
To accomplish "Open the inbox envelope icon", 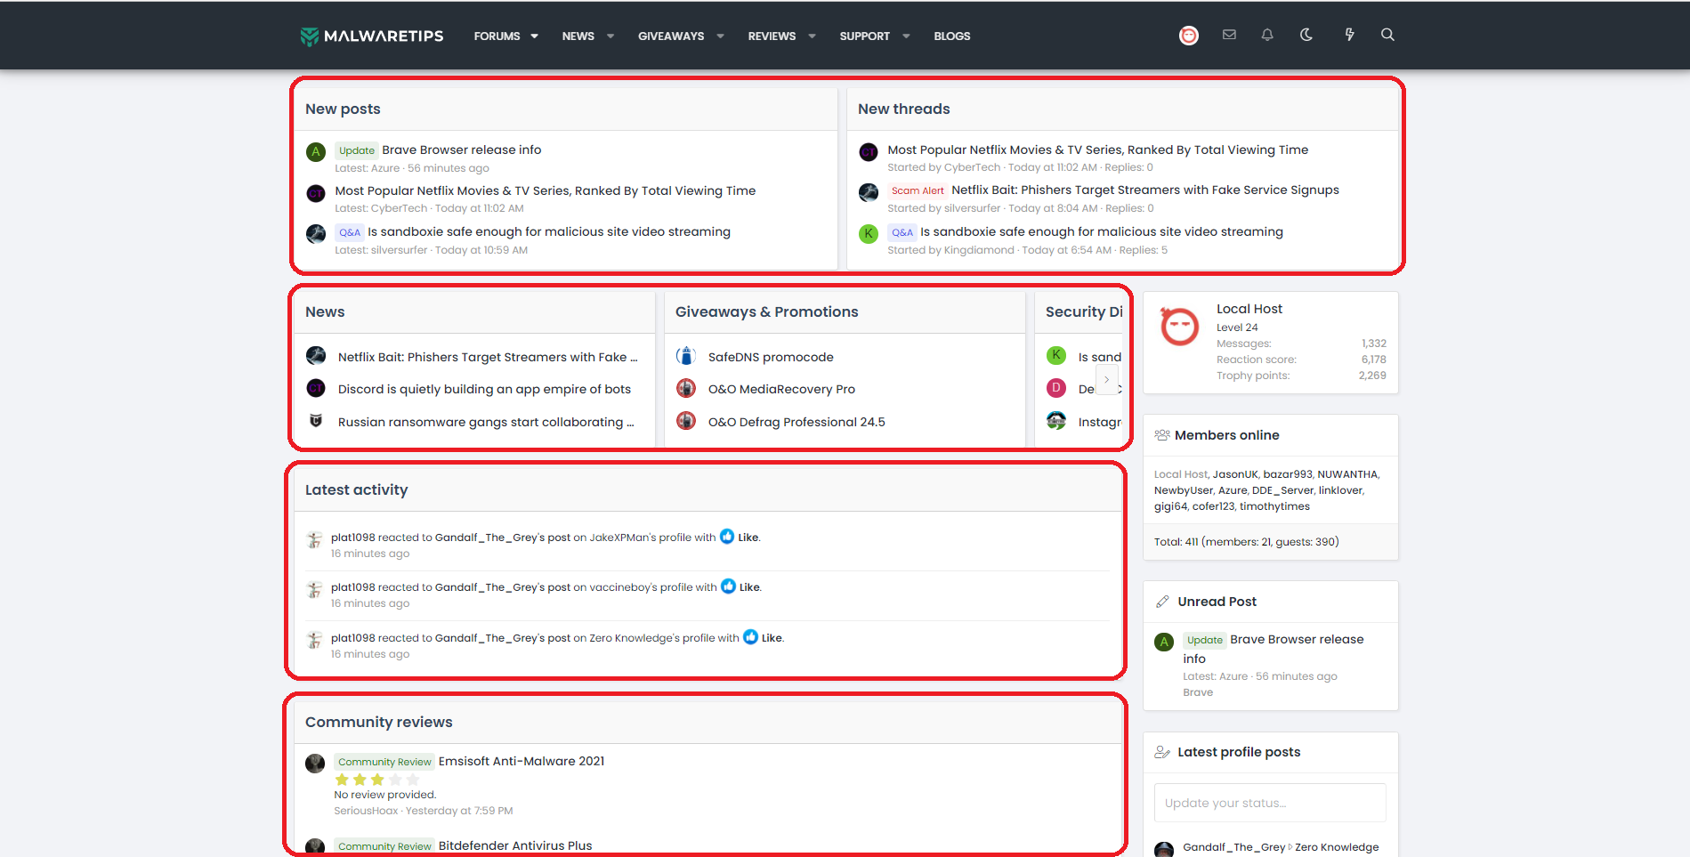I will [x=1229, y=35].
